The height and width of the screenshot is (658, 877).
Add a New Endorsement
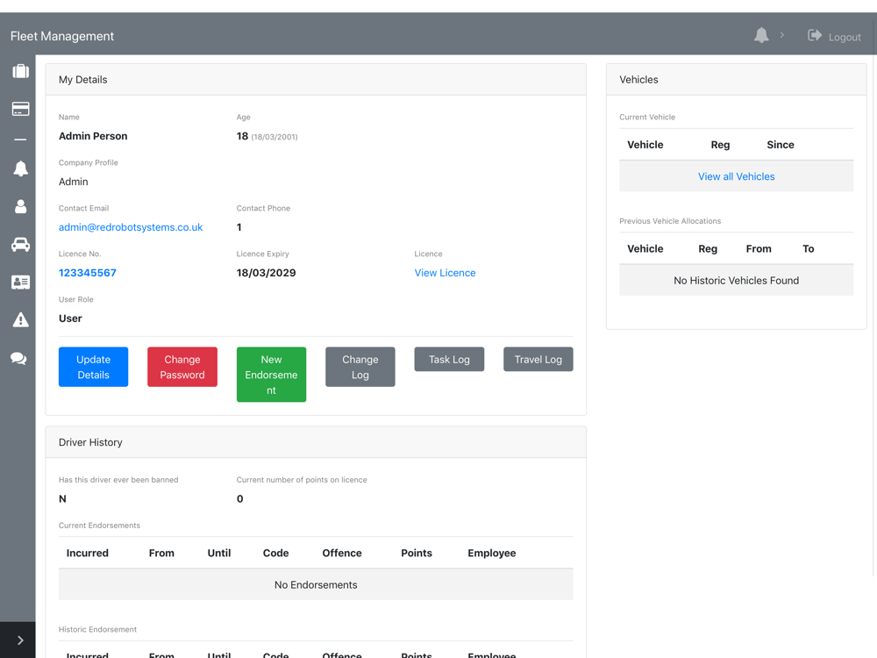pyautogui.click(x=271, y=375)
